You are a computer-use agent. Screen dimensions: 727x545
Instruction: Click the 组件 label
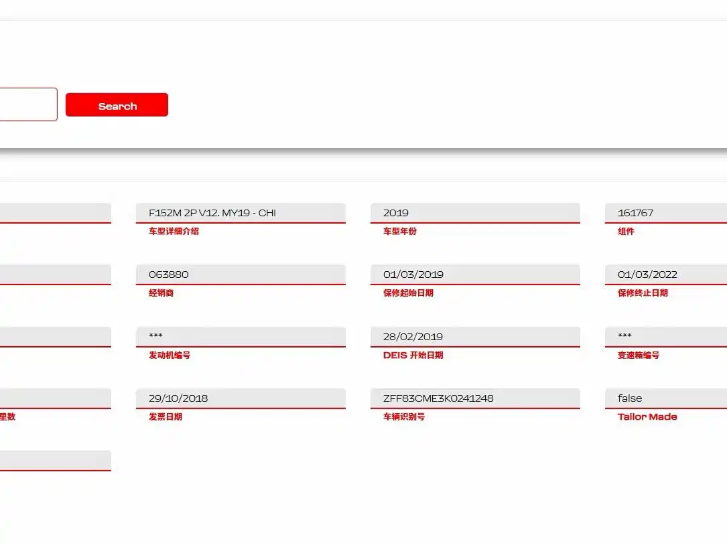[x=626, y=231]
